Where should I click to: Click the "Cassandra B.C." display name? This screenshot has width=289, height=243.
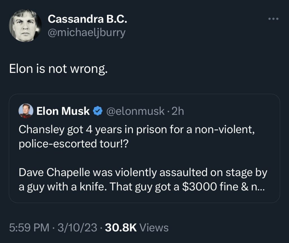click(87, 19)
